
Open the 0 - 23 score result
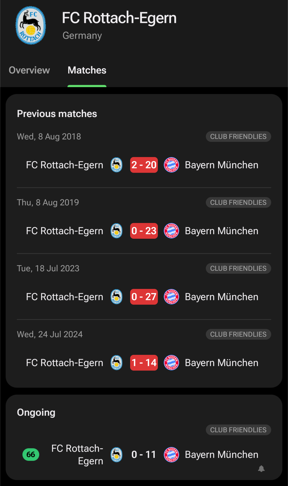click(144, 231)
